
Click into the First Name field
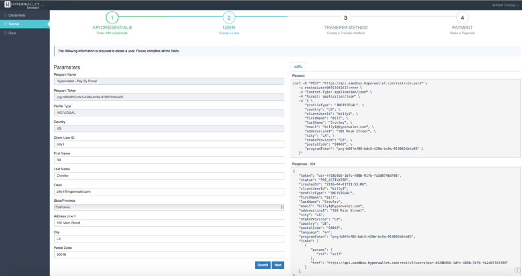click(169, 160)
